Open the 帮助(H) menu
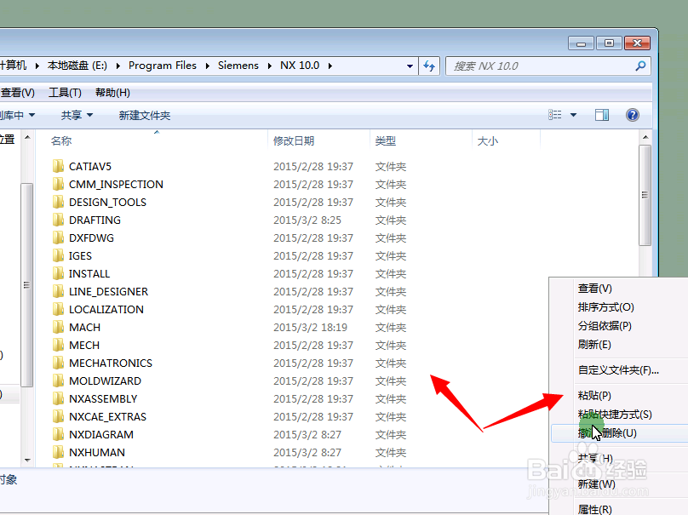 [x=112, y=93]
